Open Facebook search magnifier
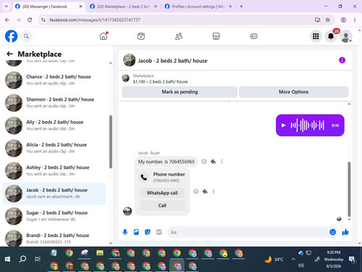This screenshot has height=272, width=362. pos(26,36)
